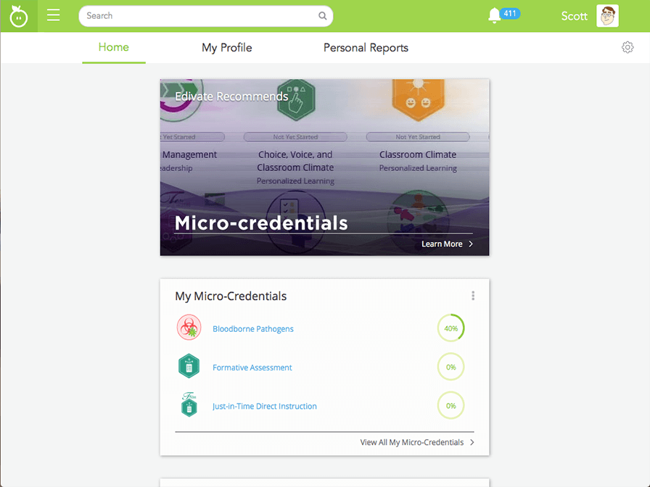Open the hamburger navigation menu
650x487 pixels.
pyautogui.click(x=54, y=15)
